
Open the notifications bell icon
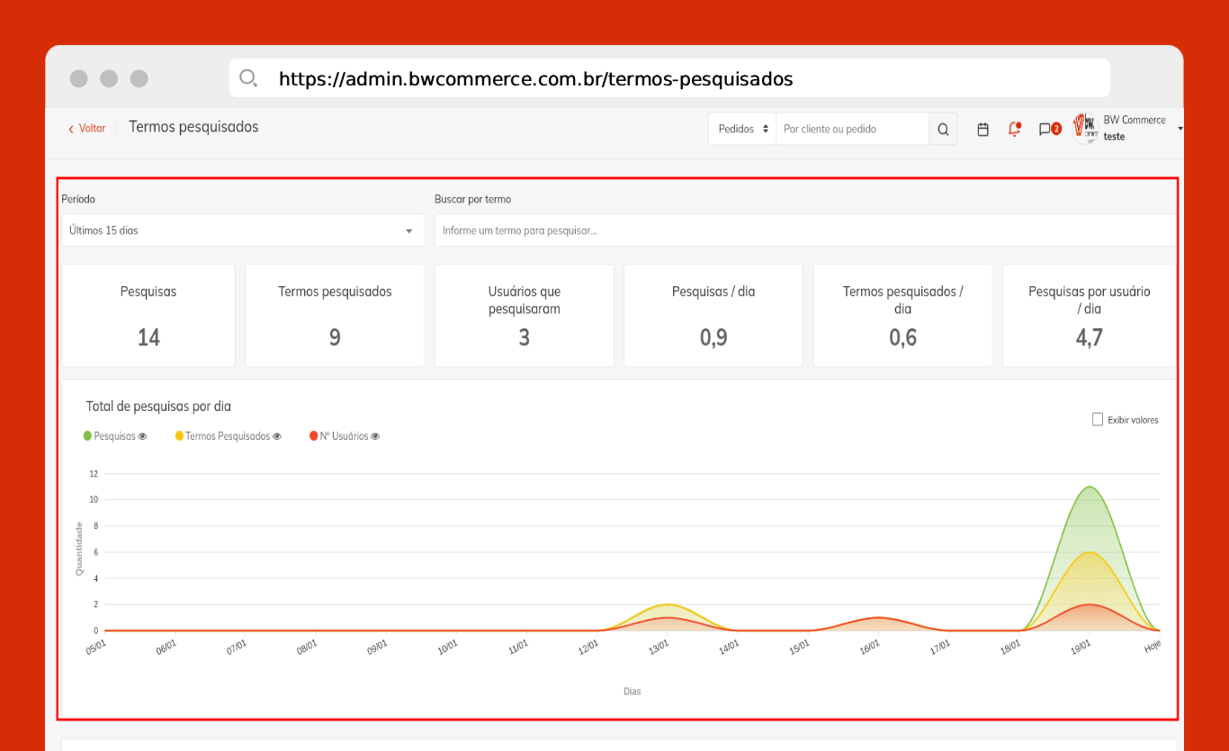[1014, 130]
